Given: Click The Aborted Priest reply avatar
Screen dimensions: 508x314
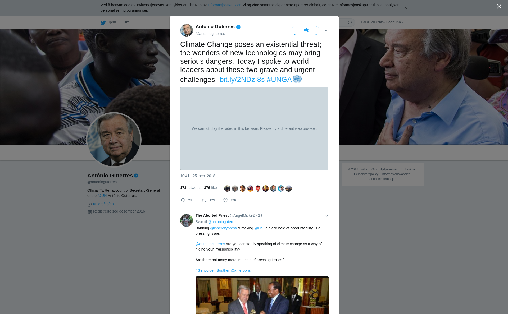Looking at the screenshot, I should tap(187, 220).
